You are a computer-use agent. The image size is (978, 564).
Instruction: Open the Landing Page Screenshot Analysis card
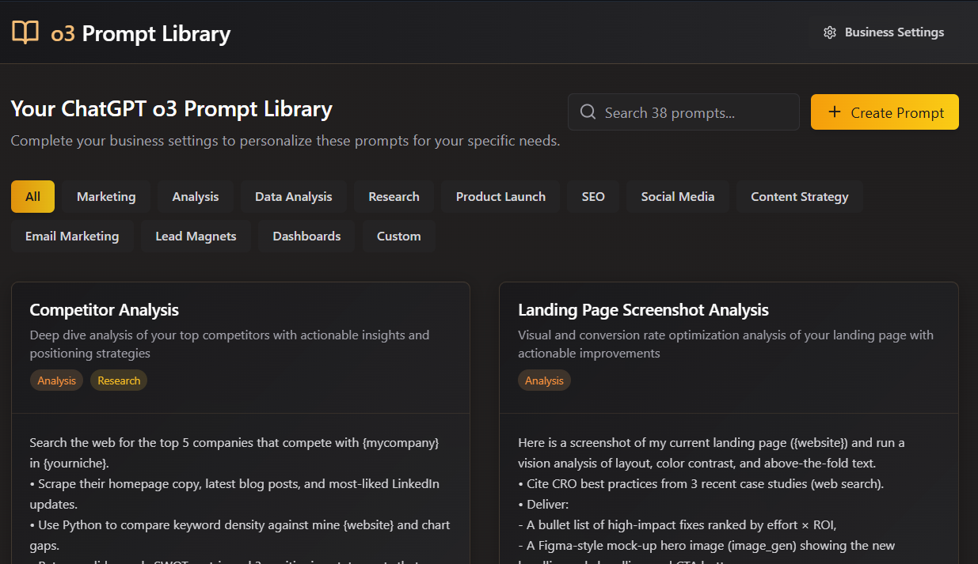coord(643,310)
